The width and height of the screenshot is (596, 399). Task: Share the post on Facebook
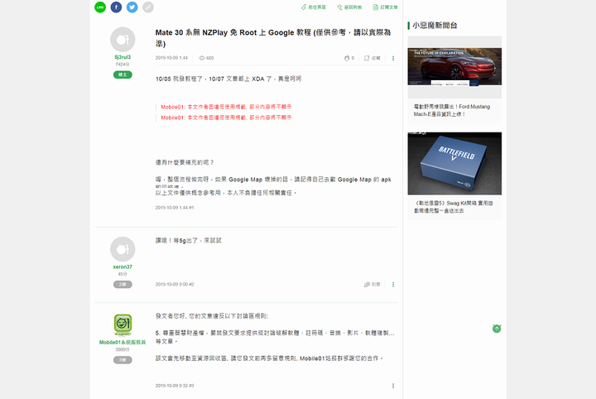(x=116, y=7)
